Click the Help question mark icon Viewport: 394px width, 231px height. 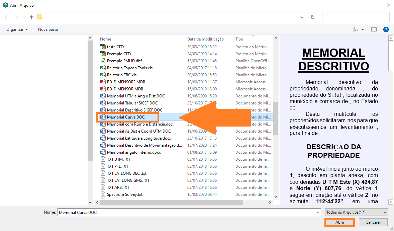386,29
